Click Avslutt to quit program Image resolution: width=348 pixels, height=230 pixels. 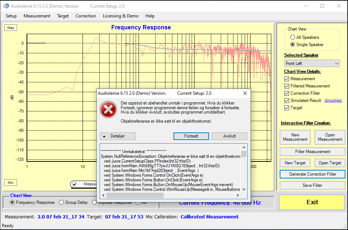pos(229,136)
